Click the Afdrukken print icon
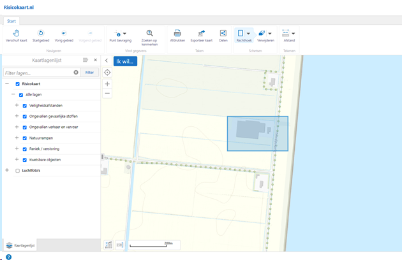This screenshot has width=402, height=260. click(177, 36)
